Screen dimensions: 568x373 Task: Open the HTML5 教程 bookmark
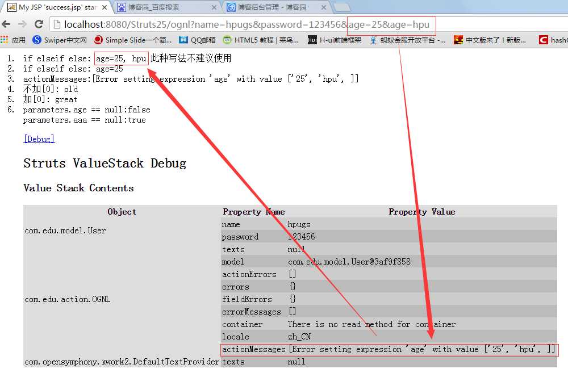tap(261, 40)
